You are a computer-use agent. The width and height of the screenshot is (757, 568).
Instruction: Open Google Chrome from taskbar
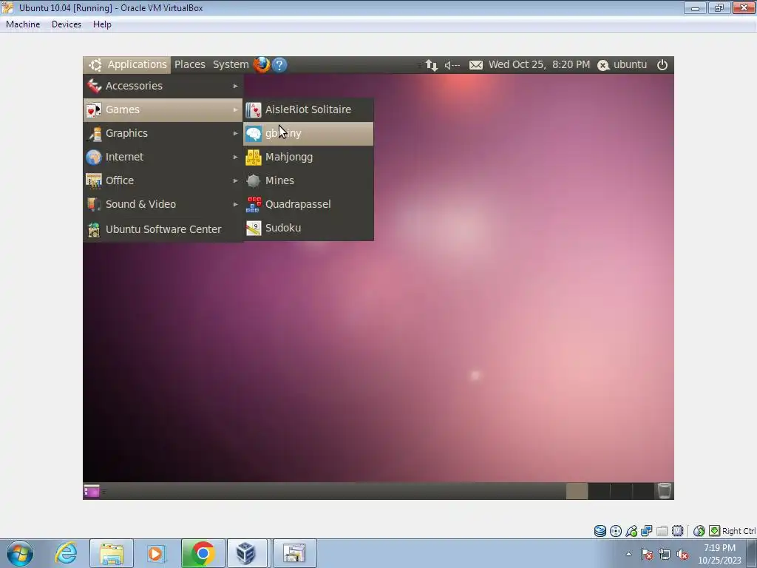tap(203, 553)
